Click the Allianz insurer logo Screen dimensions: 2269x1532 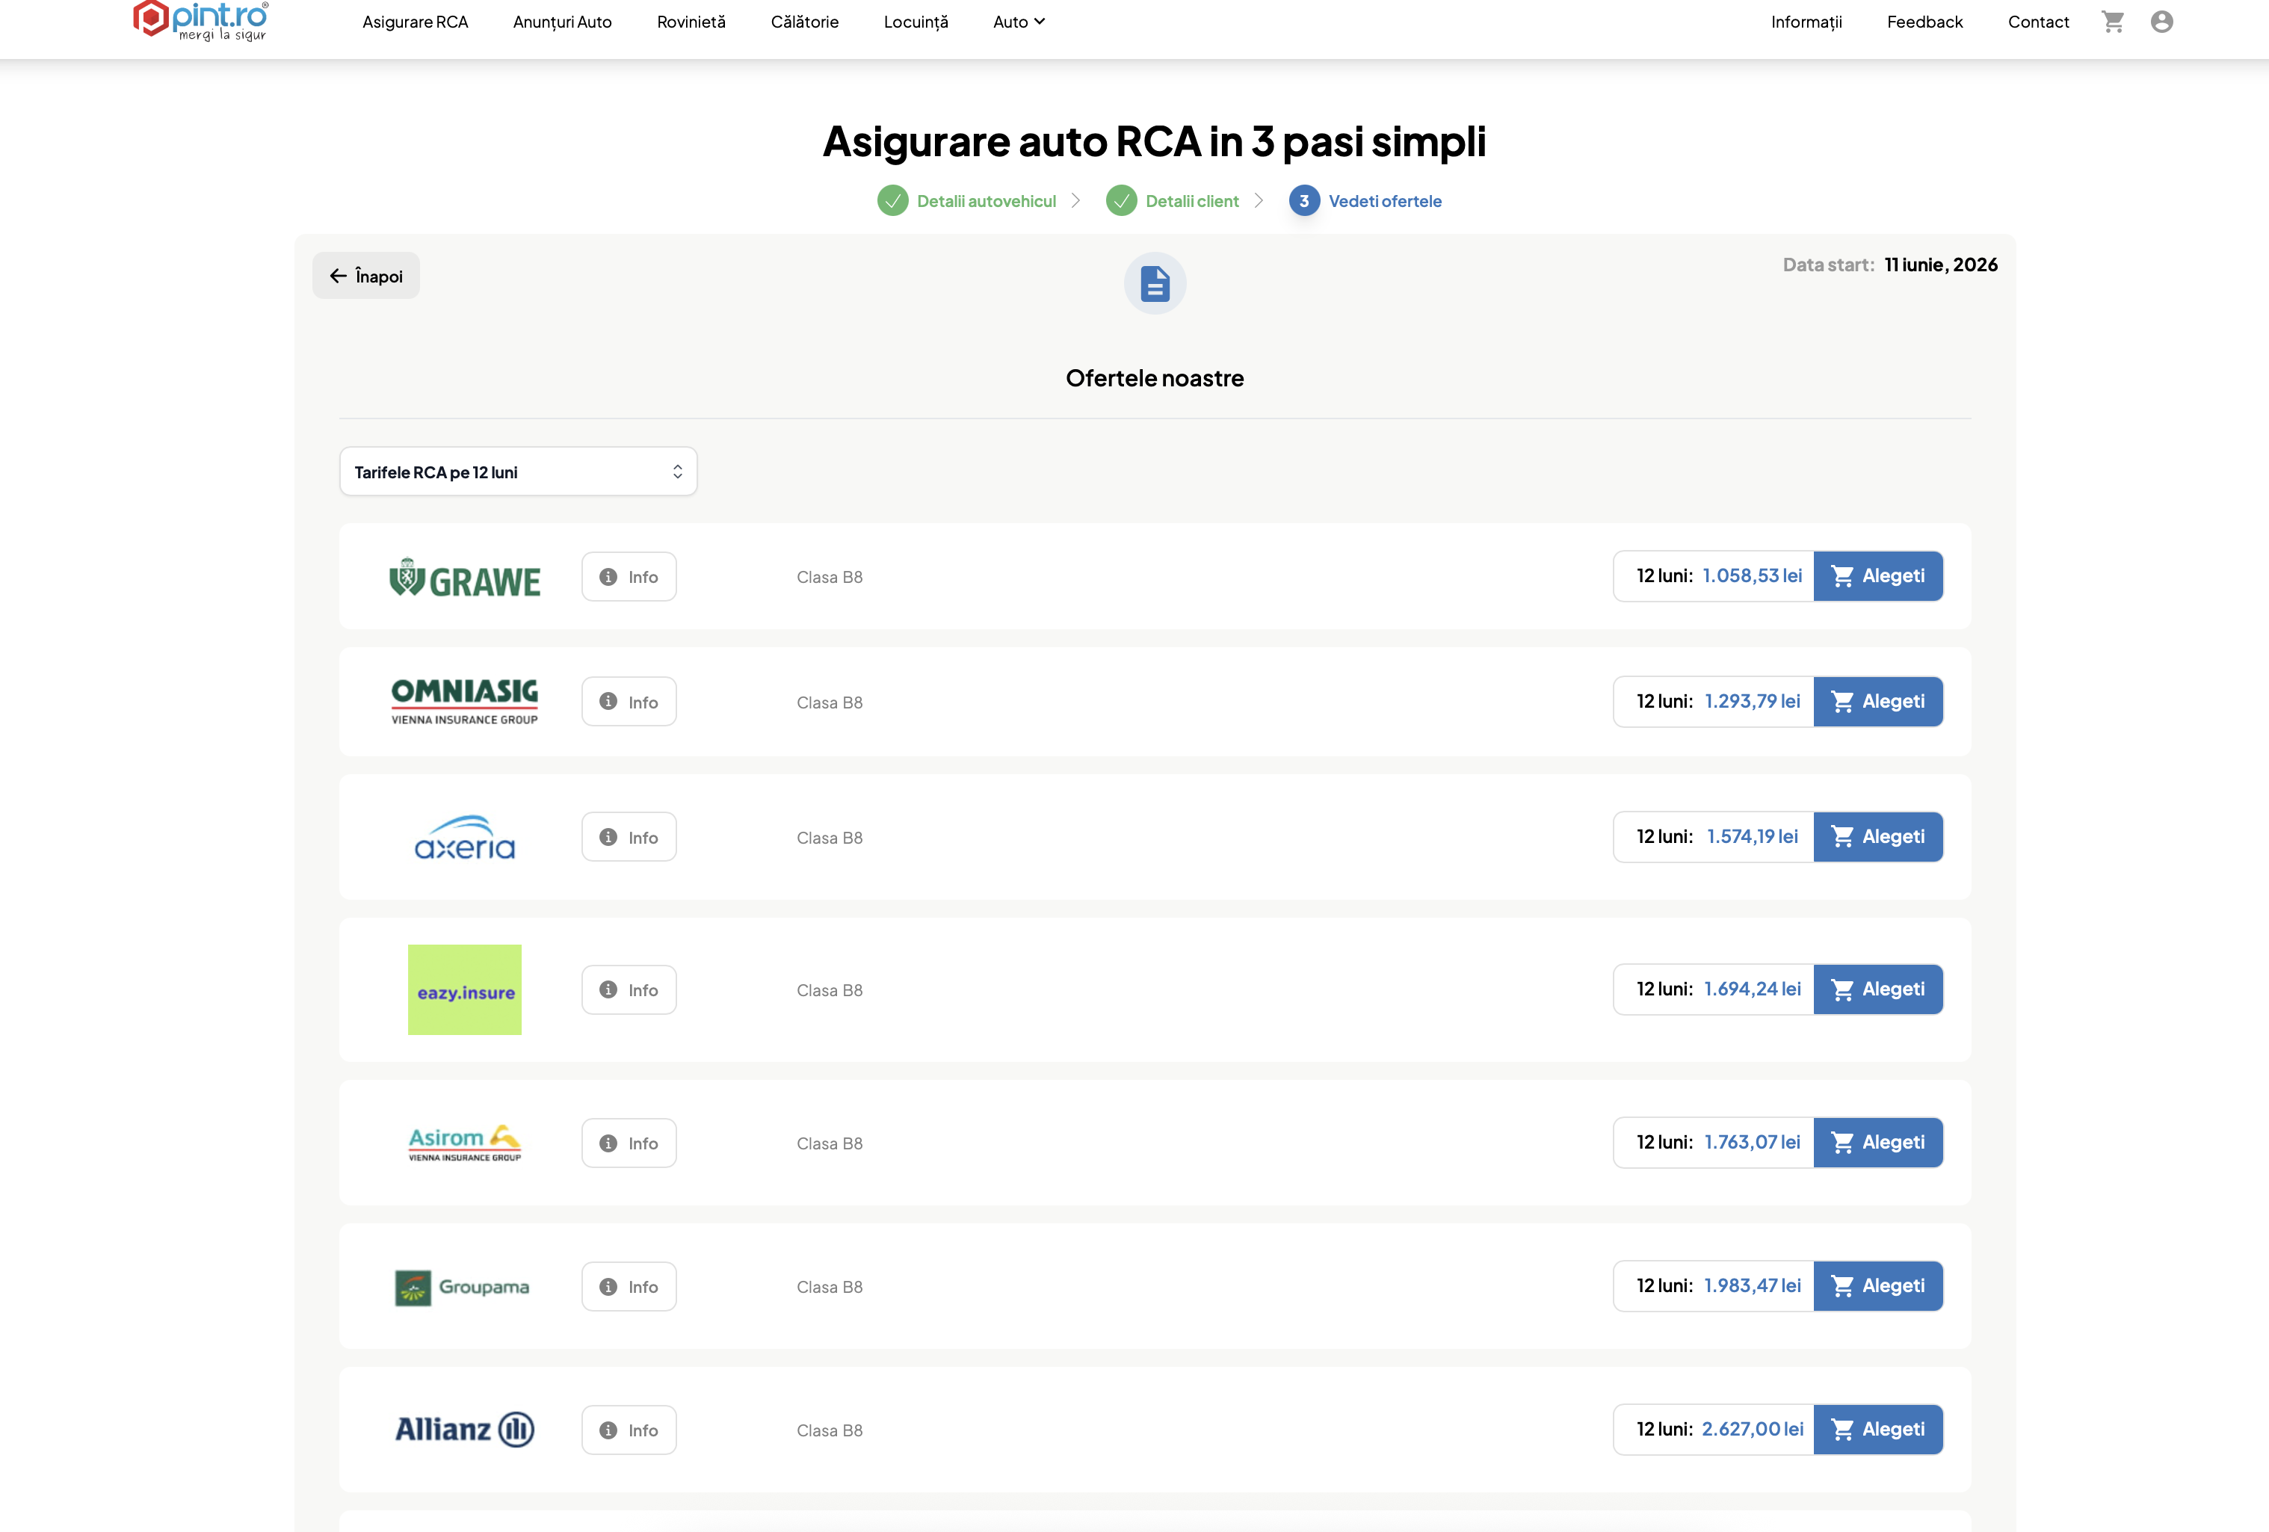[465, 1430]
